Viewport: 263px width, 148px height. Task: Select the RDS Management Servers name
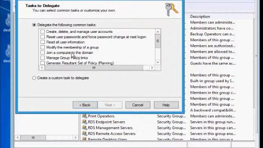110,128
